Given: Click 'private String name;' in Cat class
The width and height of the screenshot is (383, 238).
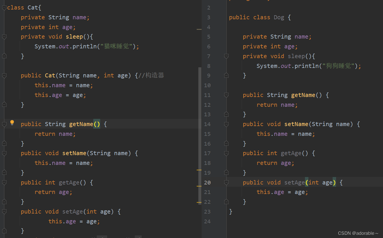Looking at the screenshot, I should pos(55,17).
